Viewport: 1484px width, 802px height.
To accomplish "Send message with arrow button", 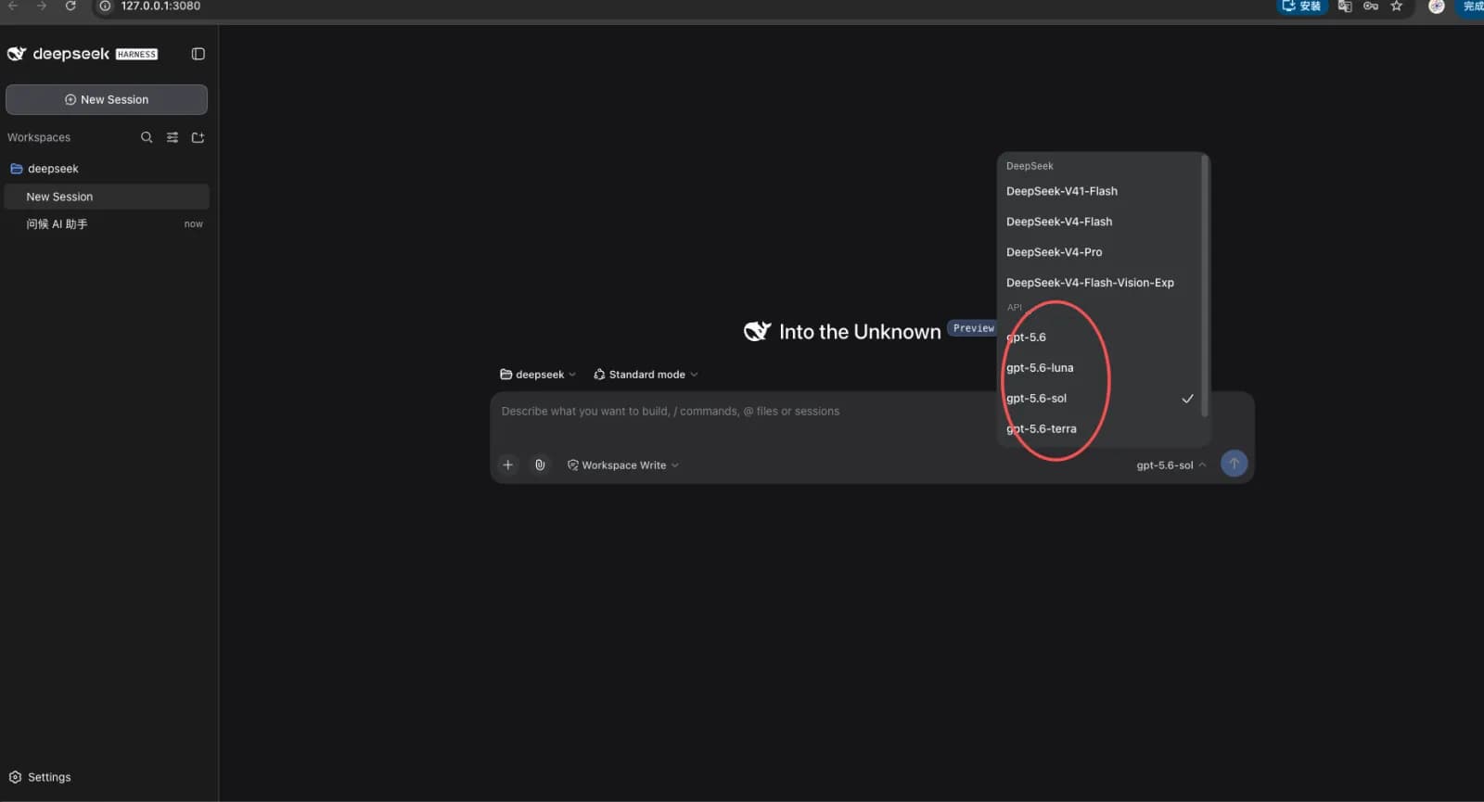I will coord(1234,464).
